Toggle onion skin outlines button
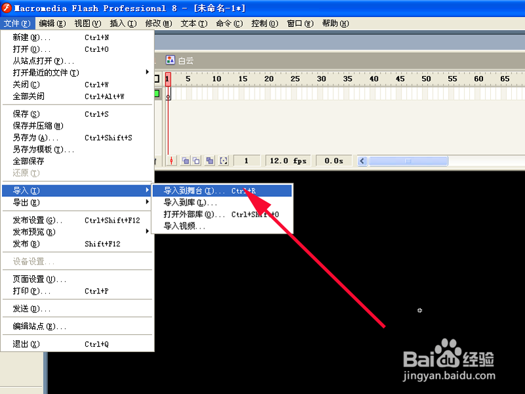Image resolution: width=525 pixels, height=394 pixels. point(196,161)
